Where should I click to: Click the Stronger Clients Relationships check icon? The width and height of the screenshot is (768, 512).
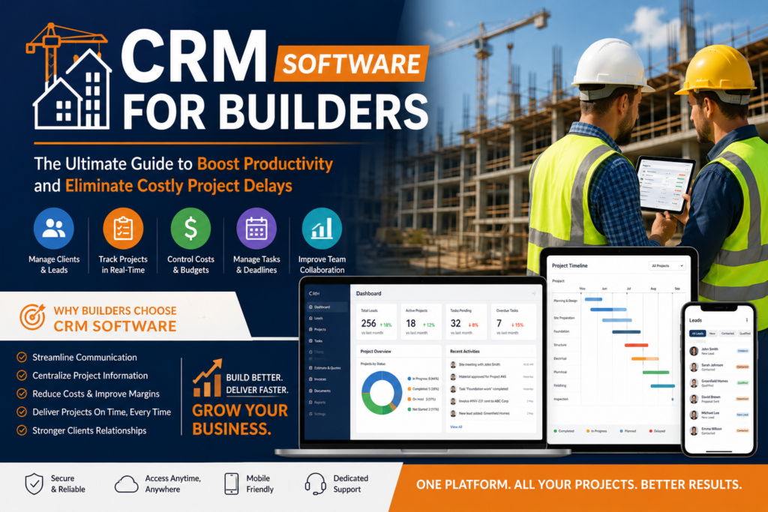(22, 430)
